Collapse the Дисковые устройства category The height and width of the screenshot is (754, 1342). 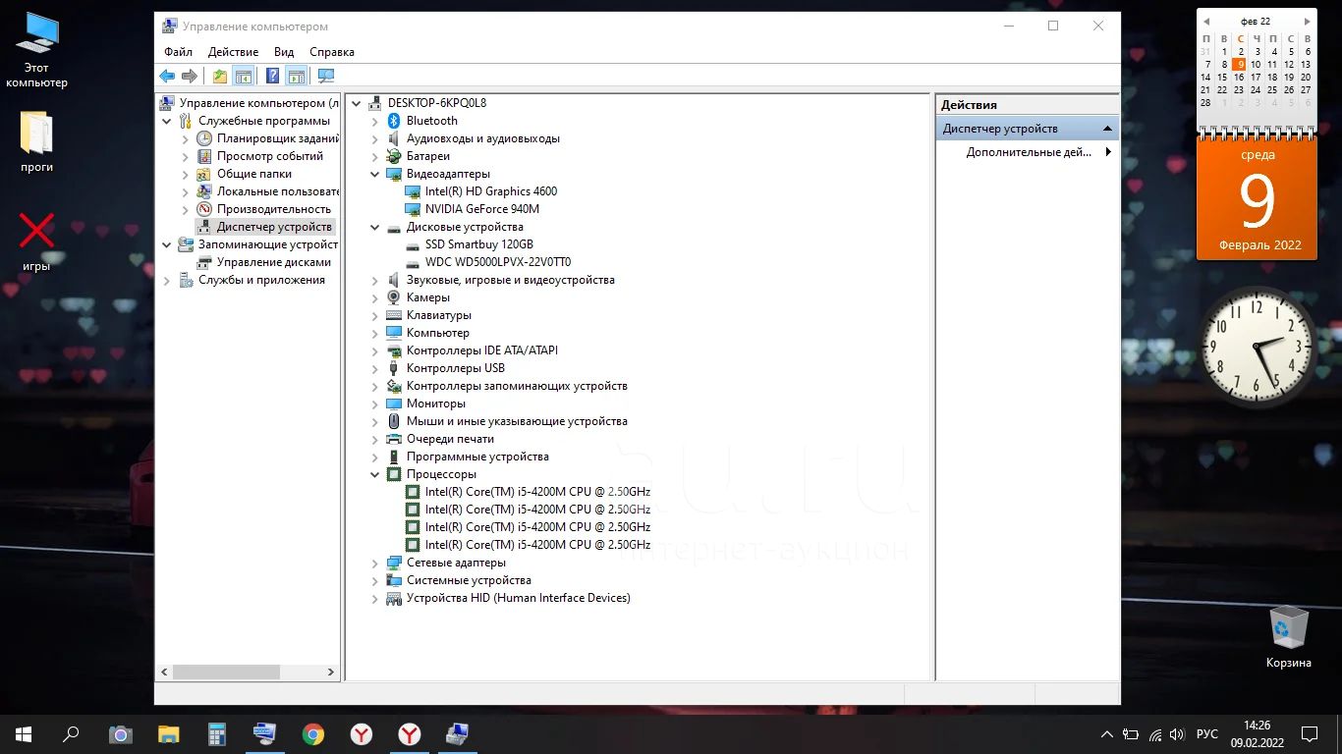tap(374, 227)
